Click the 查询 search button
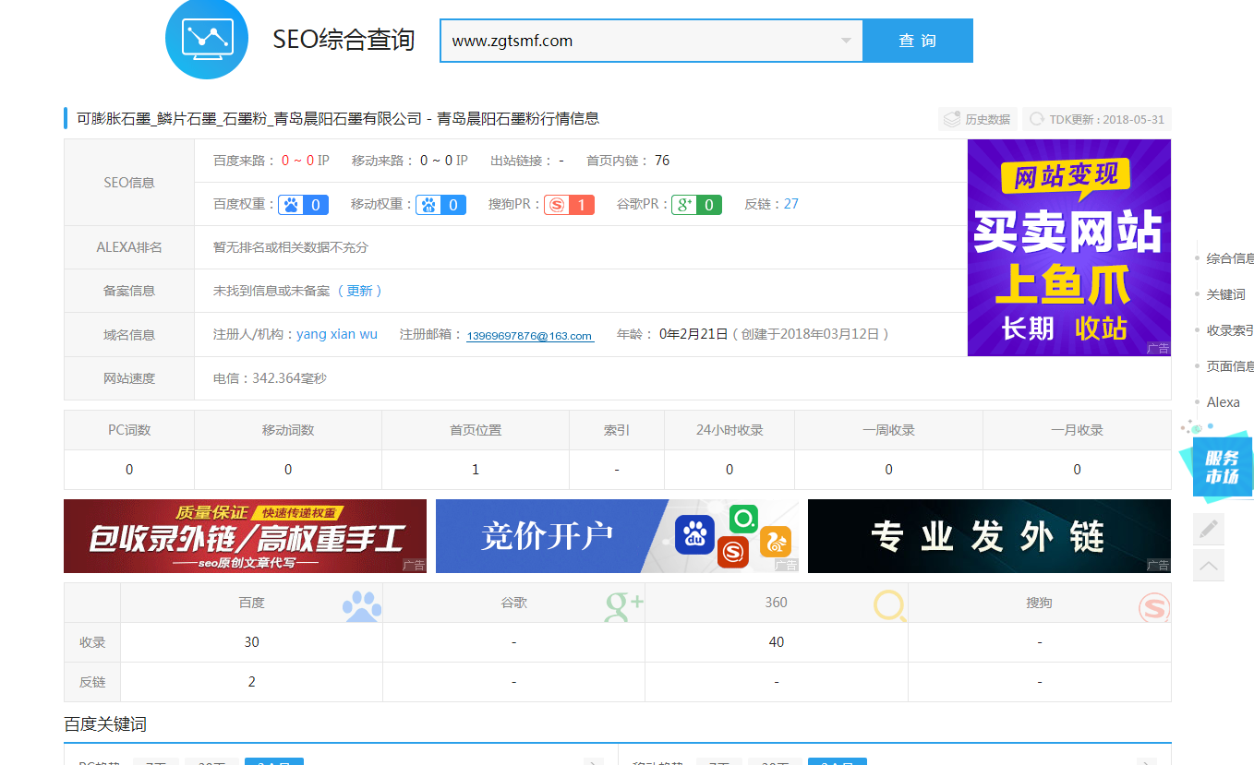 [x=917, y=41]
